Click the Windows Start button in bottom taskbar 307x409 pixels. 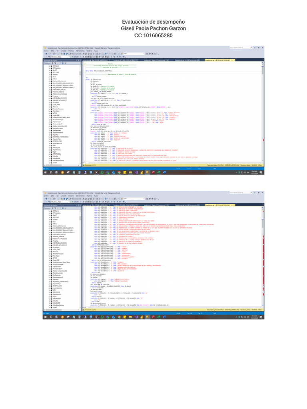(x=45, y=318)
